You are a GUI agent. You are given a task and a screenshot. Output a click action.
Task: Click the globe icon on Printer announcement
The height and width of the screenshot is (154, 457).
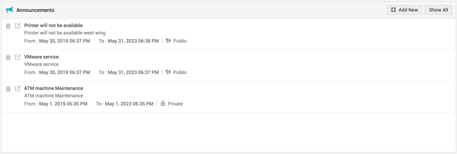[x=168, y=41]
